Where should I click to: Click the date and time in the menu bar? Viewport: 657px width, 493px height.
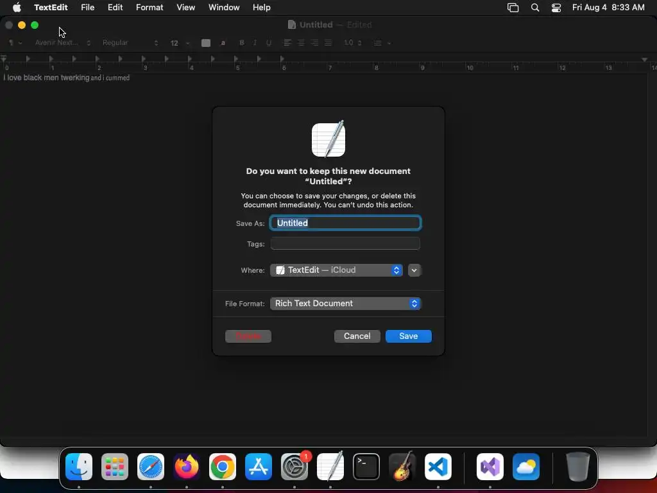(608, 8)
